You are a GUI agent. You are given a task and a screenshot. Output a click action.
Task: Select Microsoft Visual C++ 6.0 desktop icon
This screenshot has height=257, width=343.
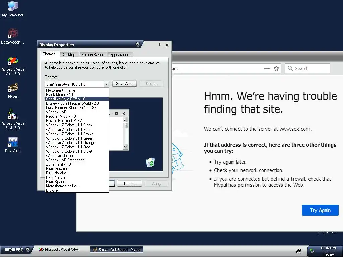click(13, 66)
